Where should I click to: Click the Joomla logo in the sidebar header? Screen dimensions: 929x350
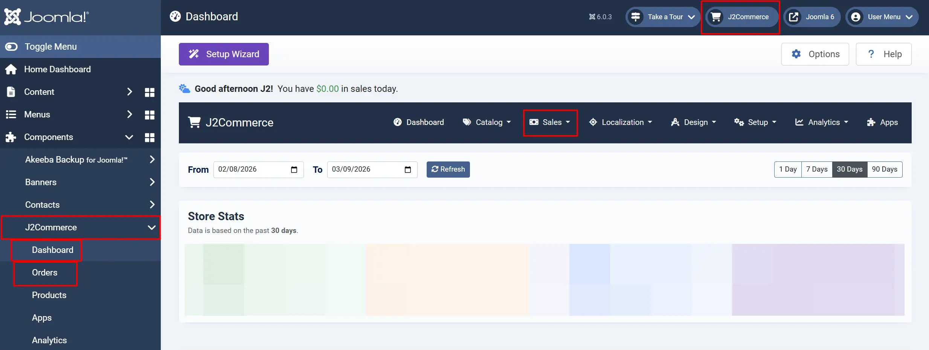(46, 17)
